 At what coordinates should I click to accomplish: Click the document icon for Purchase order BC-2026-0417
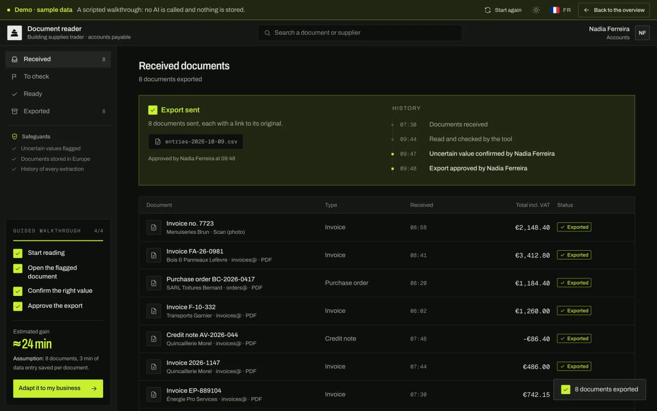(x=153, y=283)
